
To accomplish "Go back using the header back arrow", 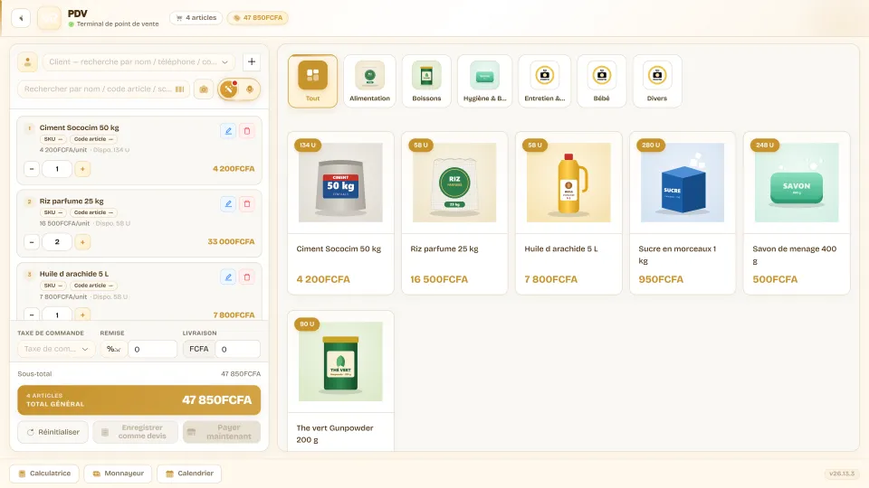I will pyautogui.click(x=21, y=18).
